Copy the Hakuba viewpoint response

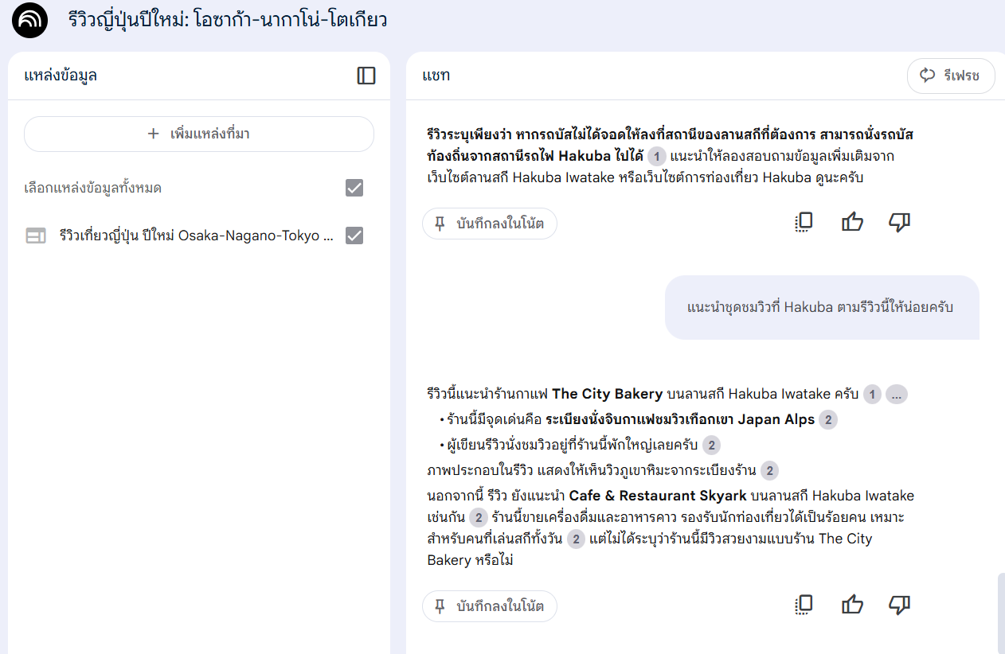(804, 605)
